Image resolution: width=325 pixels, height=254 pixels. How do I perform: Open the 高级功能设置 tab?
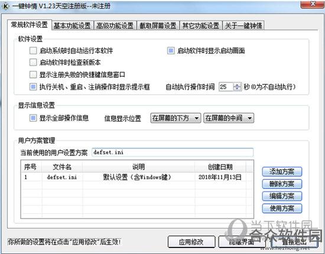click(115, 25)
